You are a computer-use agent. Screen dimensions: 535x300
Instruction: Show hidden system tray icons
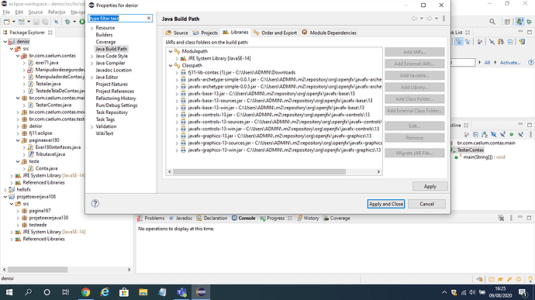point(444,292)
